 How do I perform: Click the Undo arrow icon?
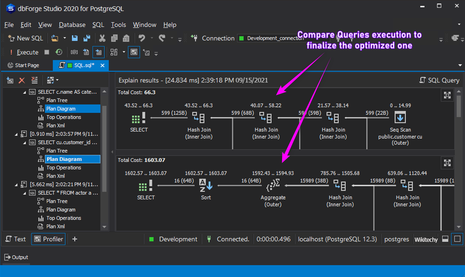142,38
